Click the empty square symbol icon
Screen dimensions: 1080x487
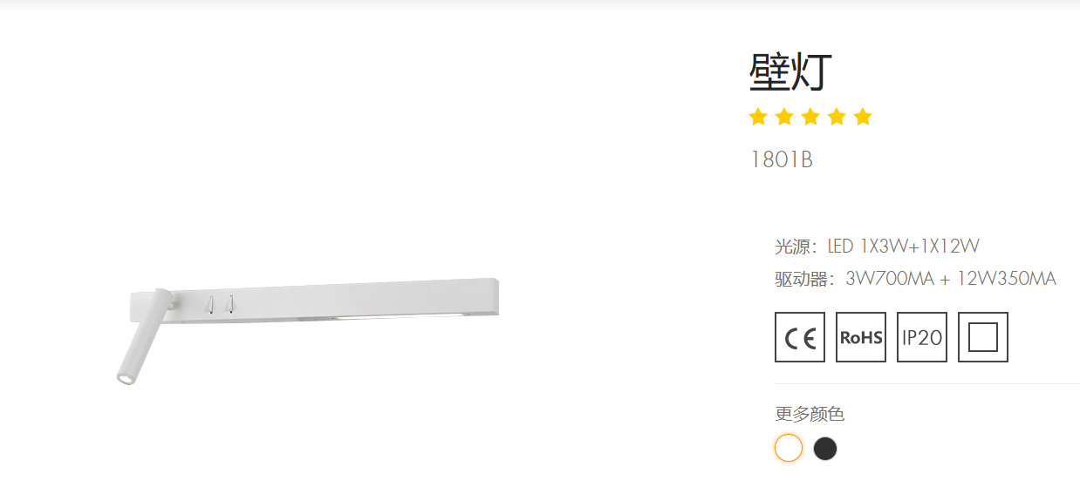point(983,337)
